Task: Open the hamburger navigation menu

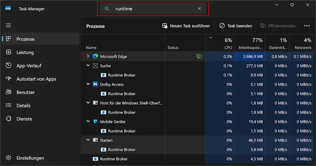Action: (8, 26)
